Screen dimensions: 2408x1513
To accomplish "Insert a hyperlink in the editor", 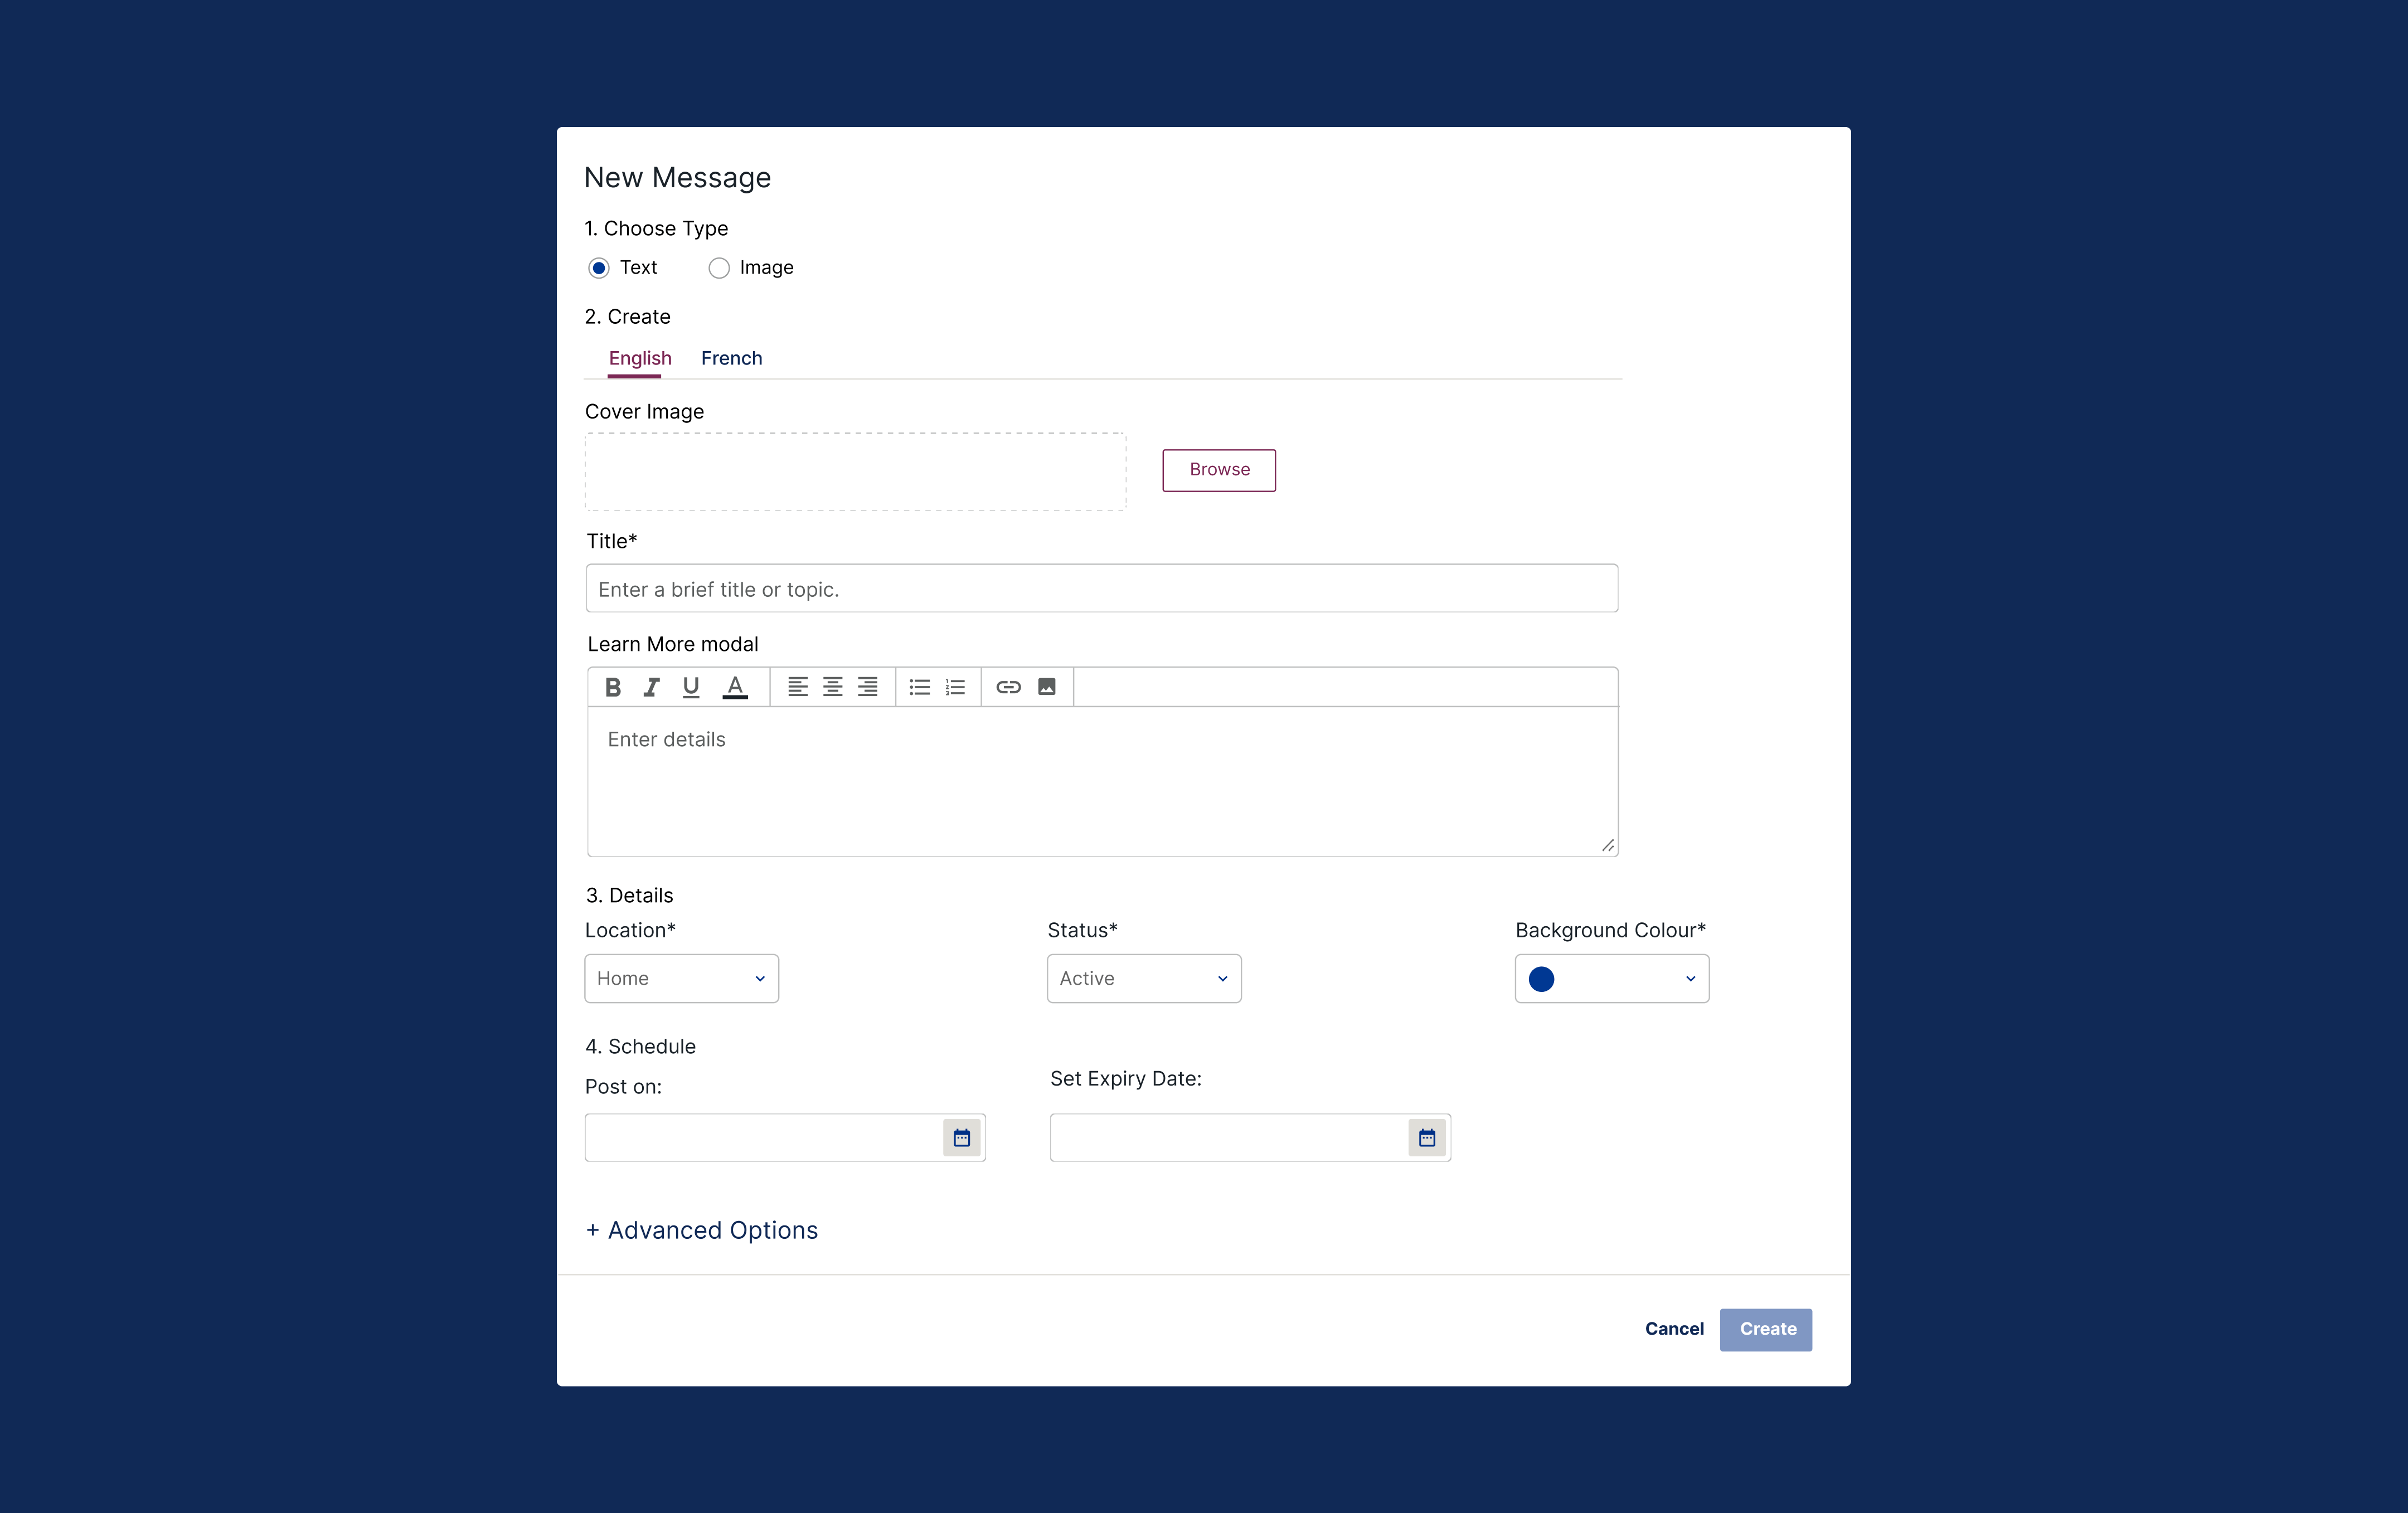I will pyautogui.click(x=1008, y=687).
